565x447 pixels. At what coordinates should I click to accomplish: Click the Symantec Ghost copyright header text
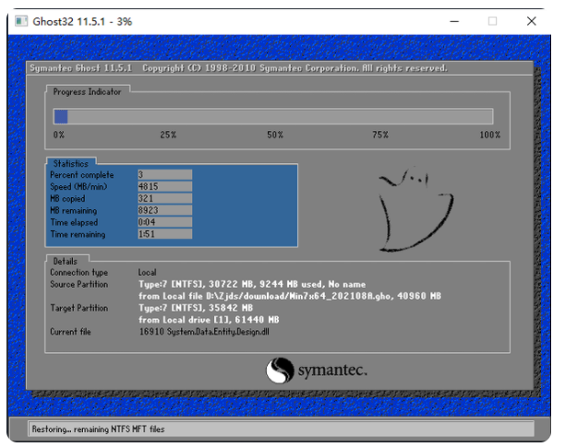point(240,68)
